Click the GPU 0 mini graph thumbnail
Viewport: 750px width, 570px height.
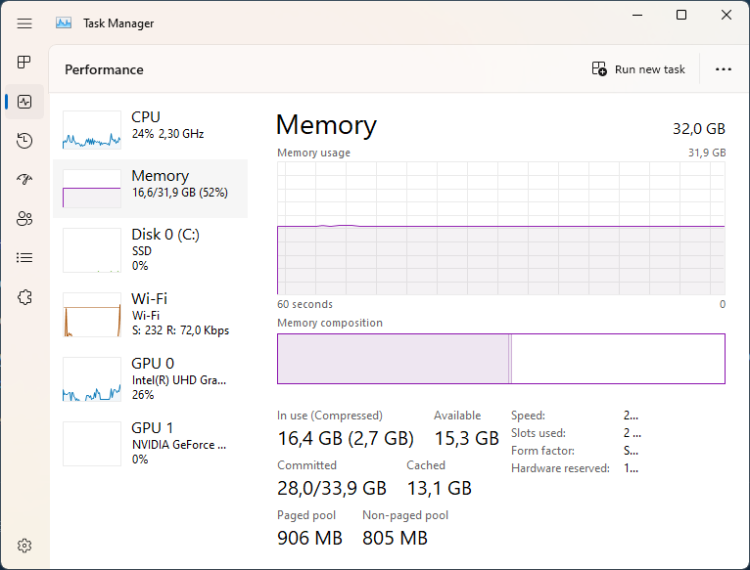92,379
